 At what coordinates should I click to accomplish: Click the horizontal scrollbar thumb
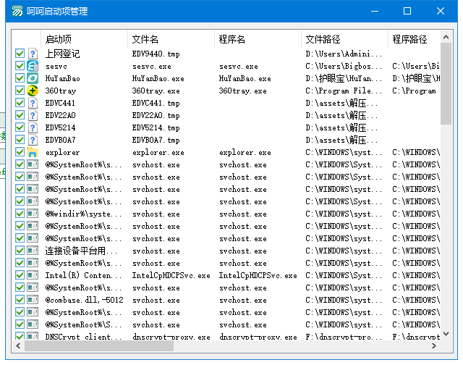click(x=99, y=345)
